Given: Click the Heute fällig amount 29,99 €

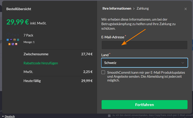Looking at the screenshot, I should coord(87,81).
